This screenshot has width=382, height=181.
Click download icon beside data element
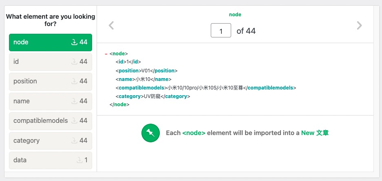tap(79, 160)
